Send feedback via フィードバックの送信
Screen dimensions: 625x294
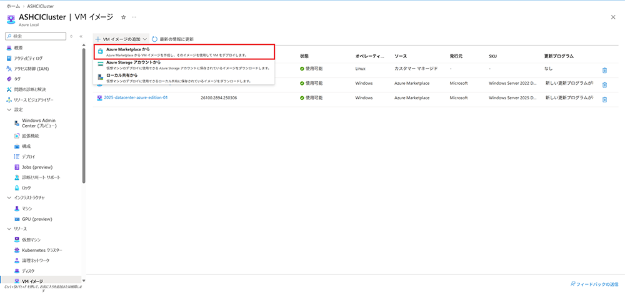[x=594, y=284]
